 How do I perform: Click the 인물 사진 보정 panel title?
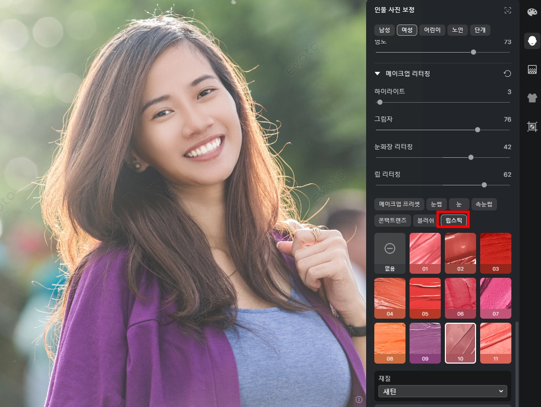[394, 10]
